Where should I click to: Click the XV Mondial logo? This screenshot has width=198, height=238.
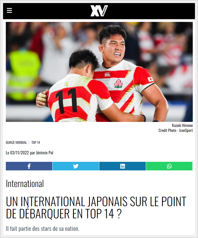click(x=99, y=11)
